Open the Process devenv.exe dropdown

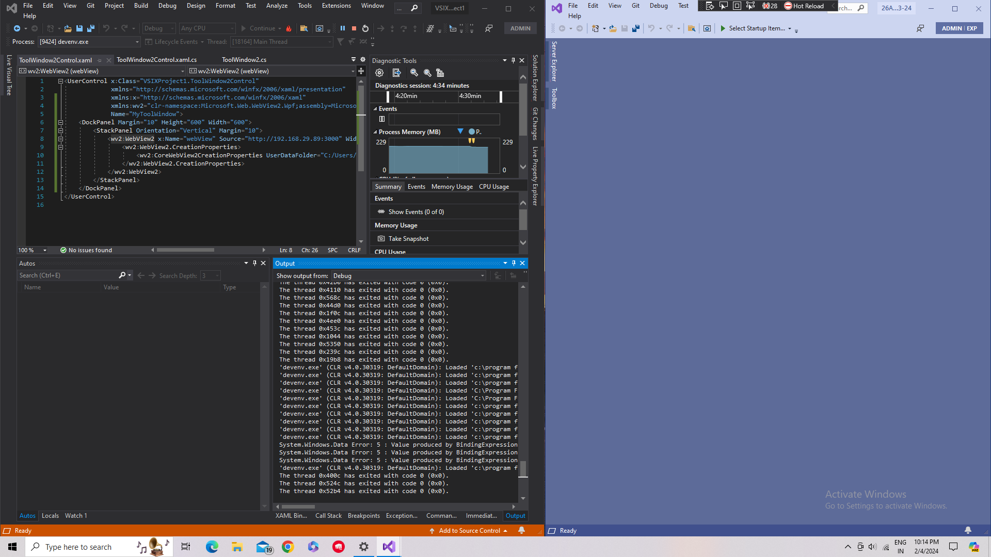(137, 42)
